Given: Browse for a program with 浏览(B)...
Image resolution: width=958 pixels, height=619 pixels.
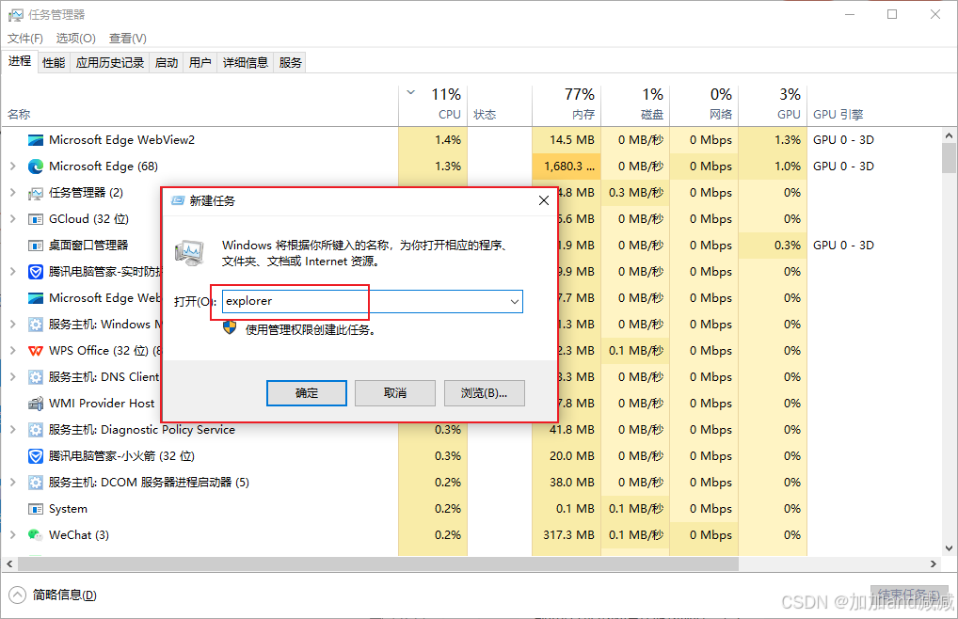Looking at the screenshot, I should tap(484, 393).
